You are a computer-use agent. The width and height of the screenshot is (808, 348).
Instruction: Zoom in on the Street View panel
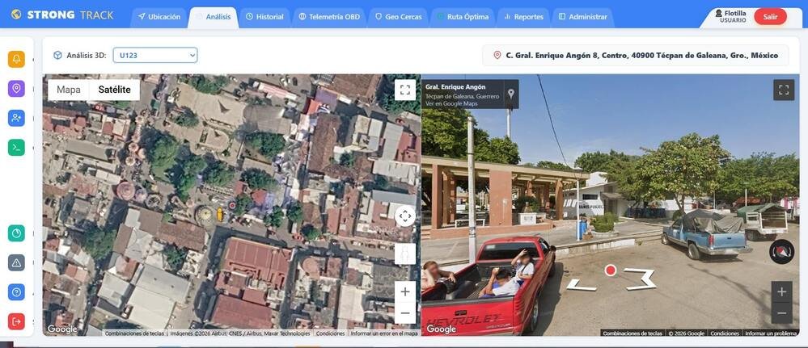pos(782,292)
